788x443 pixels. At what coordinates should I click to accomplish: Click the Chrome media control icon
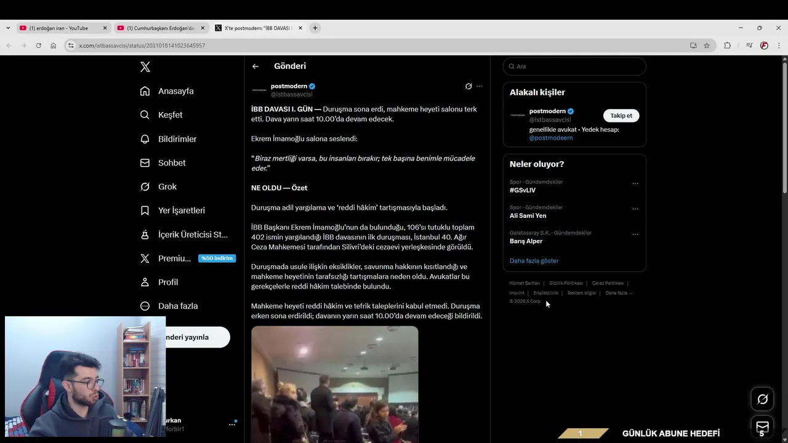click(749, 46)
